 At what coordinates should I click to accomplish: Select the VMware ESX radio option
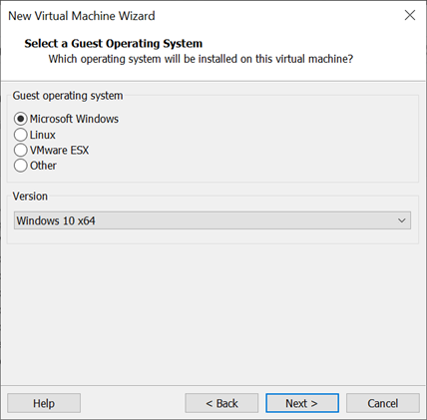[x=20, y=150]
